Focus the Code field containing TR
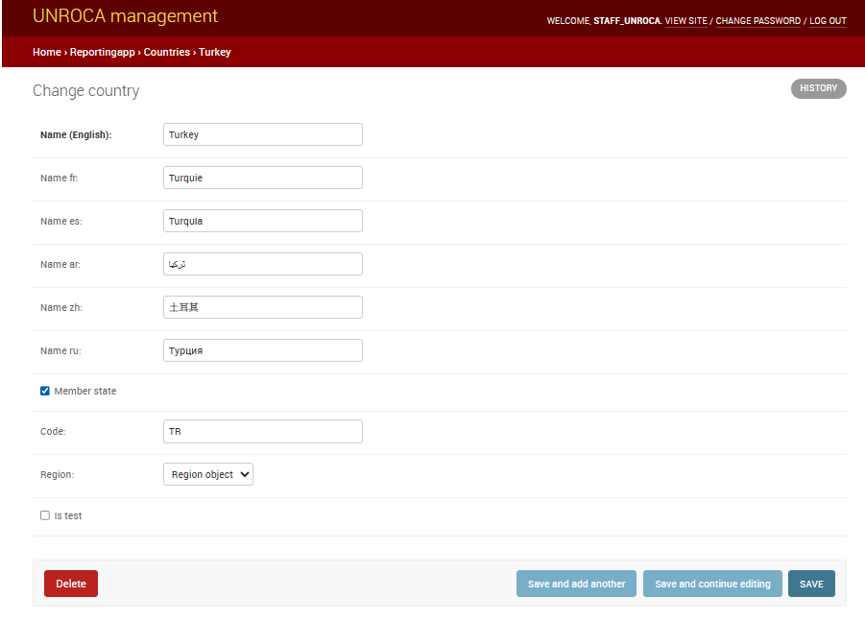Image resolution: width=865 pixels, height=621 pixels. click(263, 431)
